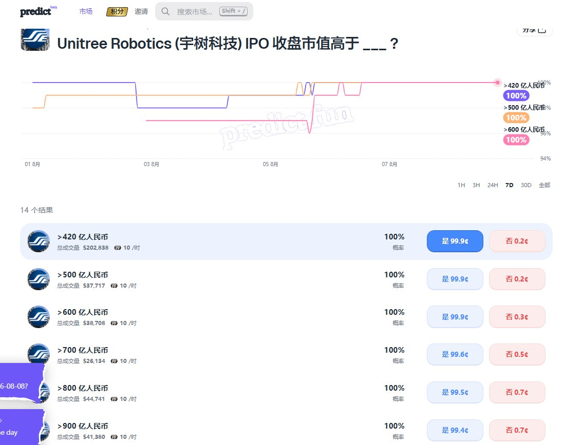Select the >900 亿人民币 outcome title
Screen dimensions: 563x445
(83, 426)
